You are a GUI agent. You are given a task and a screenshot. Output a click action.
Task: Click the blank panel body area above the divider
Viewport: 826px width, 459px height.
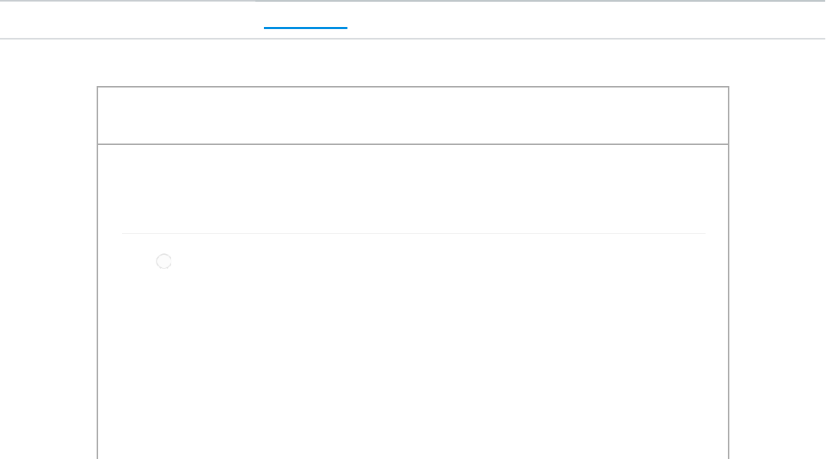[413, 188]
